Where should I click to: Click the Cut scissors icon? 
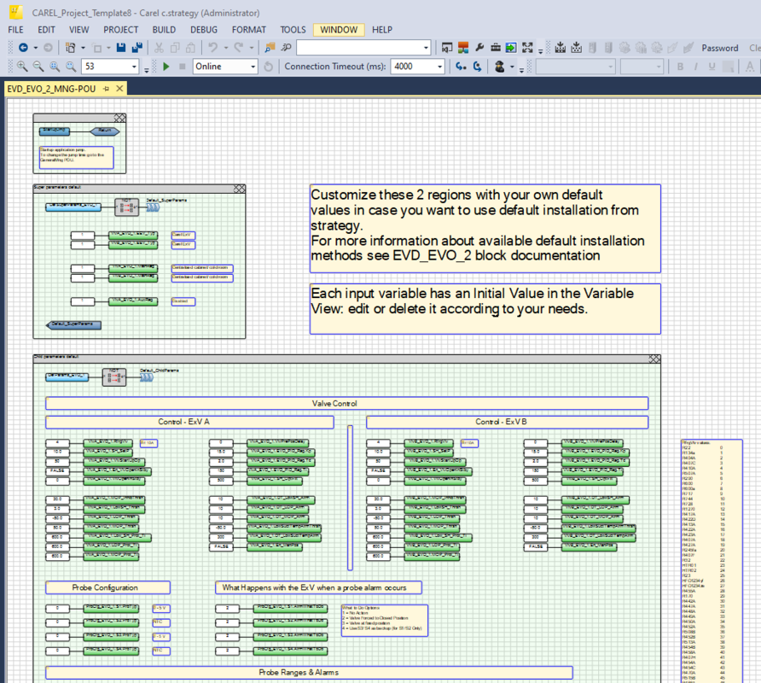159,48
